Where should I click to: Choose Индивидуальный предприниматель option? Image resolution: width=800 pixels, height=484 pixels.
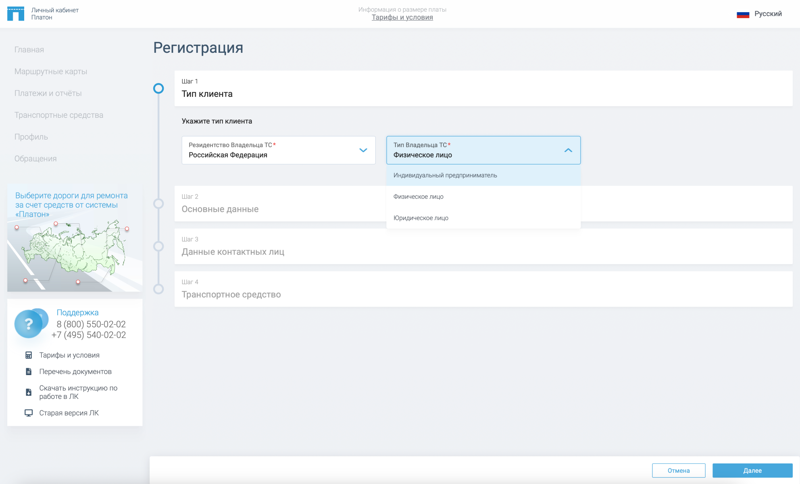click(x=445, y=175)
